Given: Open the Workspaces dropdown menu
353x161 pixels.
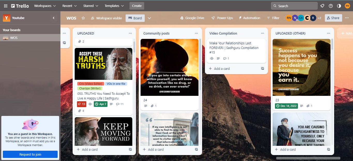Looking at the screenshot, I should 45,6.
